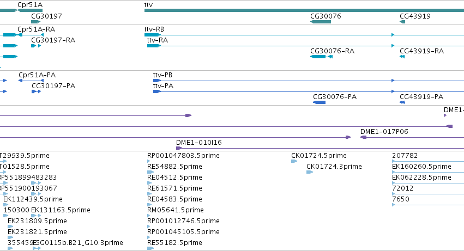The height and width of the screenshot is (251, 464).
Task: Open the DME1-017P06 clone label
Action: tap(384, 132)
